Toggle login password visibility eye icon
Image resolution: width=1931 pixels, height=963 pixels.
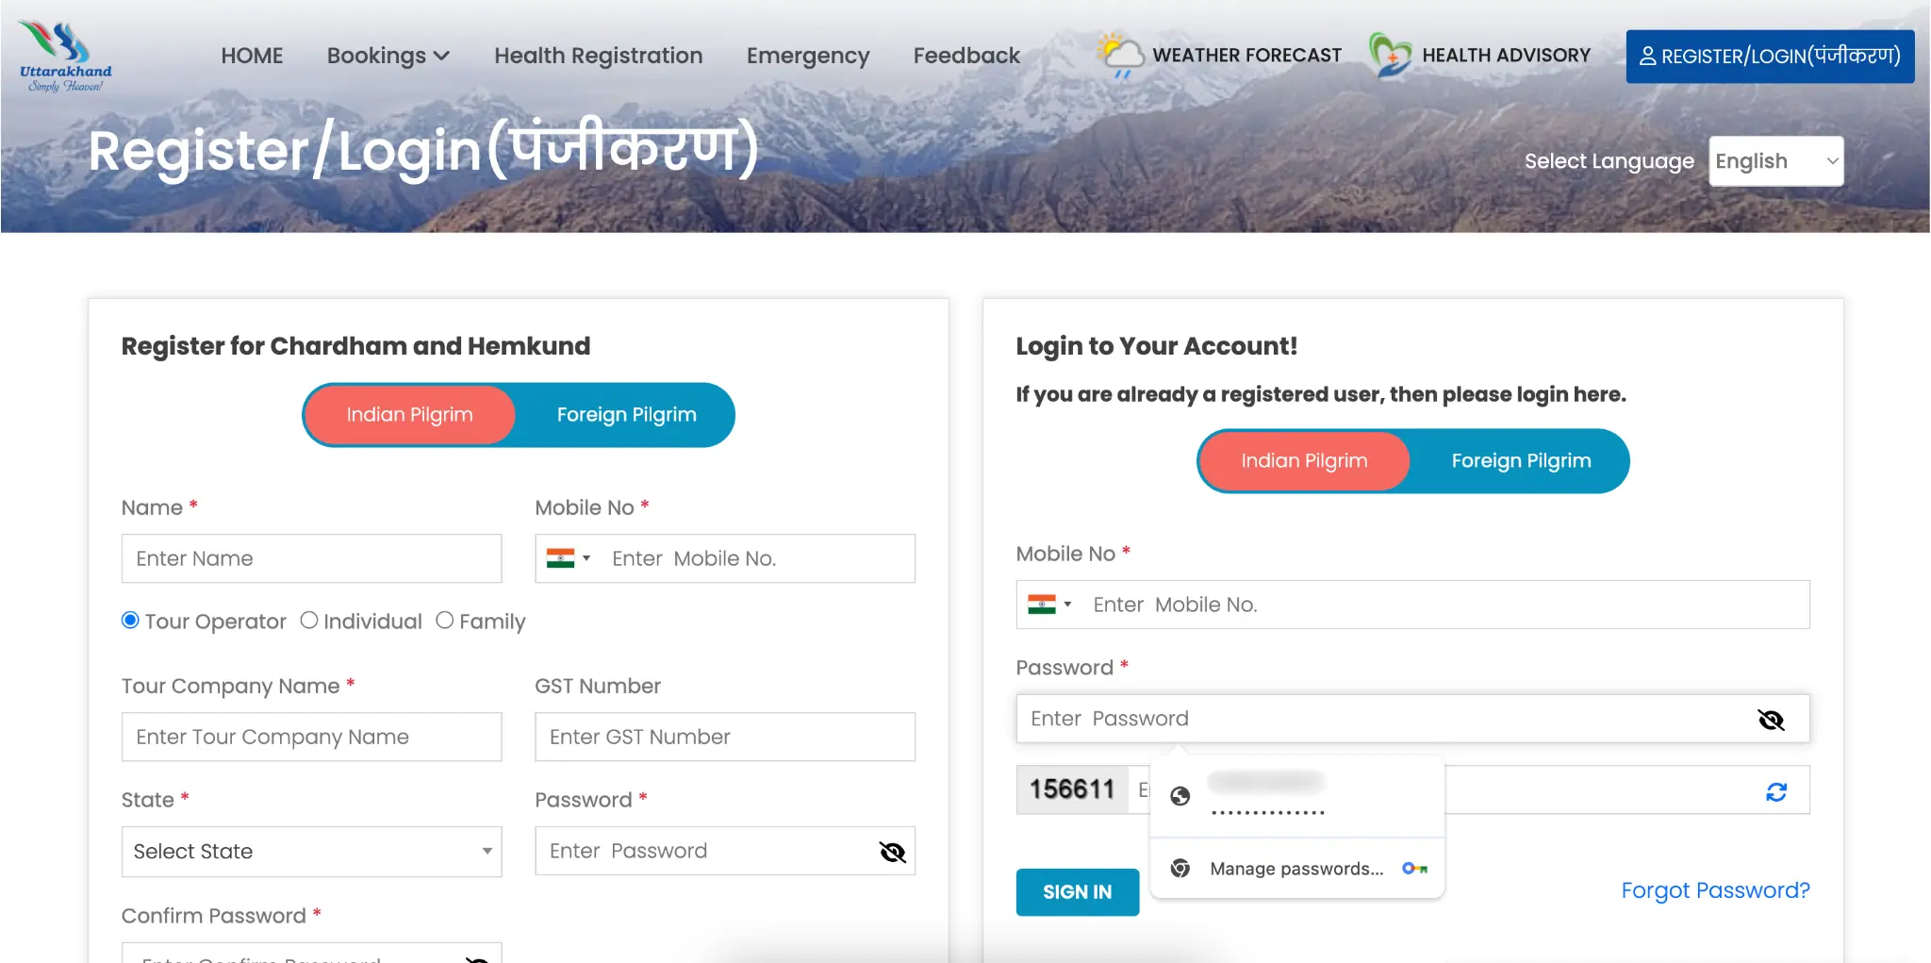tap(1771, 720)
